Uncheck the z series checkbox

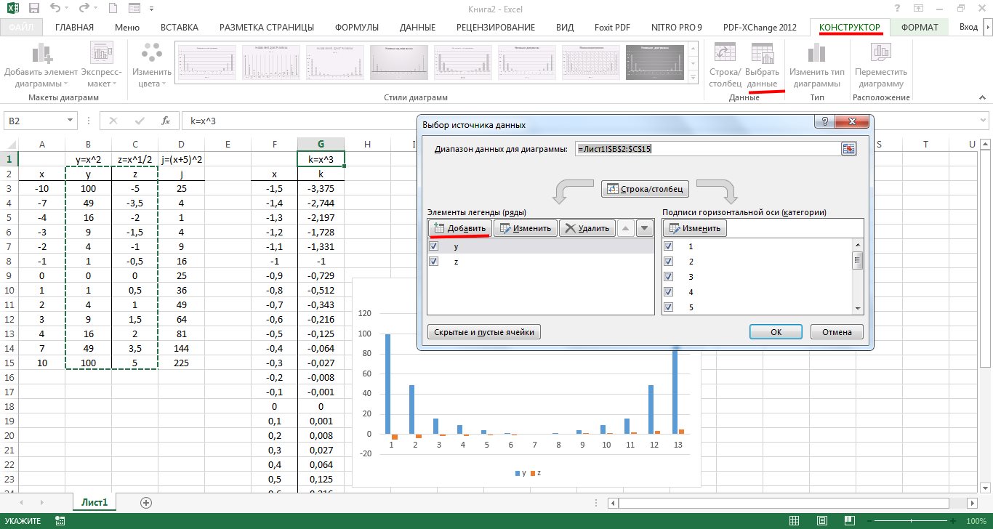434,262
